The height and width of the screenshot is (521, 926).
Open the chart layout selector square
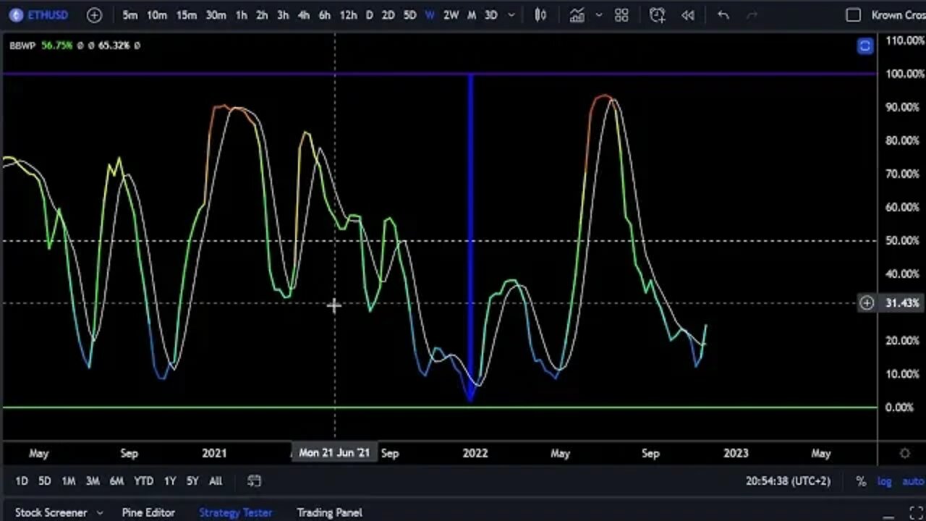854,14
